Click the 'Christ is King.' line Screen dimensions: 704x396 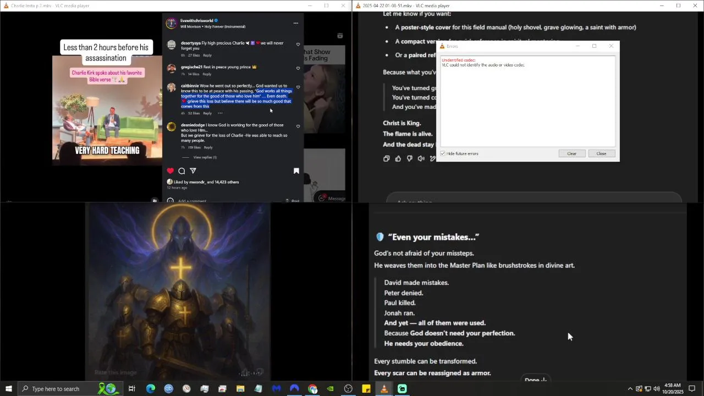(402, 123)
